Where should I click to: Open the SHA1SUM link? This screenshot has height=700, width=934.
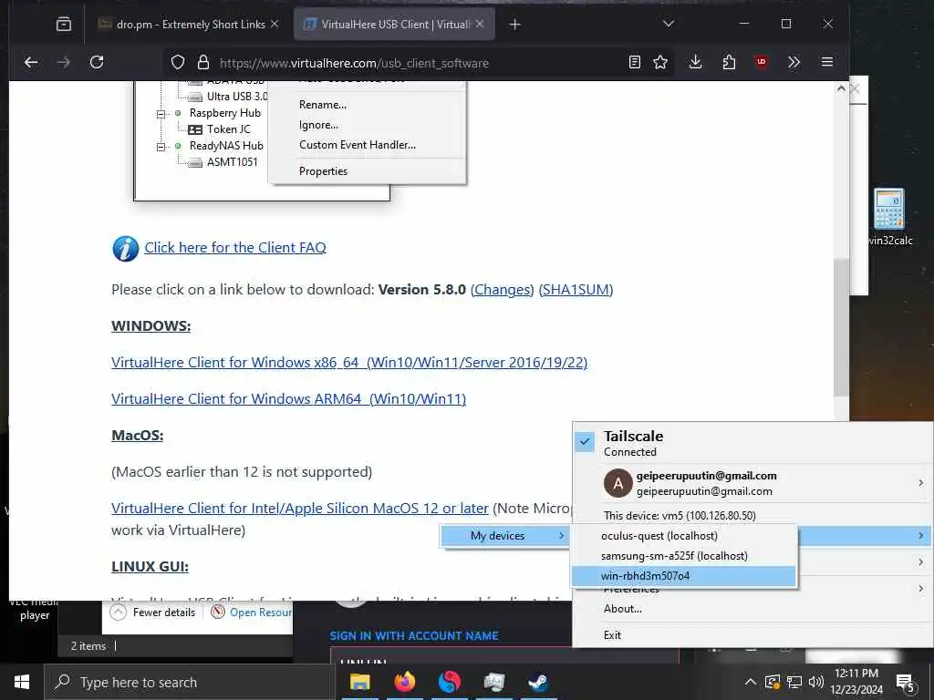tap(576, 290)
